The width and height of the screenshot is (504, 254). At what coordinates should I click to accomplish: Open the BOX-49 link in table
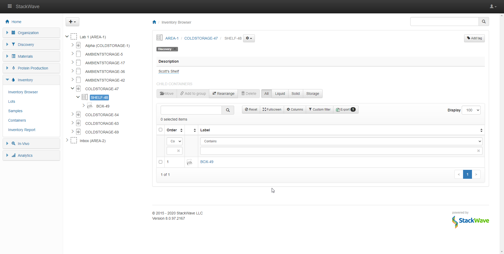207,162
